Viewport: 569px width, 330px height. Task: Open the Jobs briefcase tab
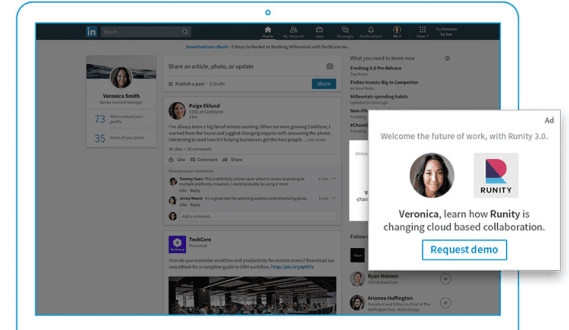click(319, 32)
